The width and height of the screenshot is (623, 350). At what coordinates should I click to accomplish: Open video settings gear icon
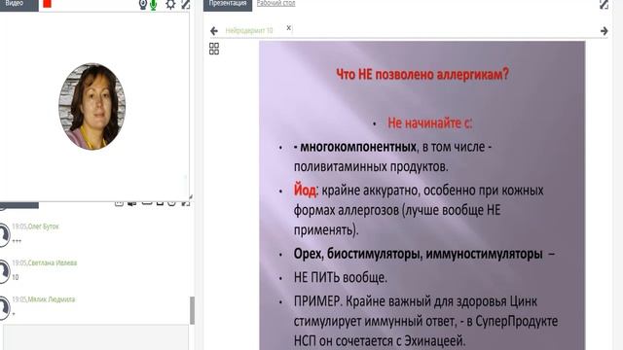170,4
